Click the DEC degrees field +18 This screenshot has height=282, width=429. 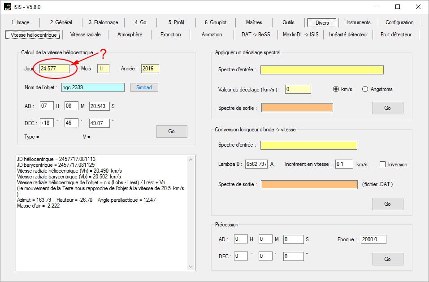(x=47, y=123)
